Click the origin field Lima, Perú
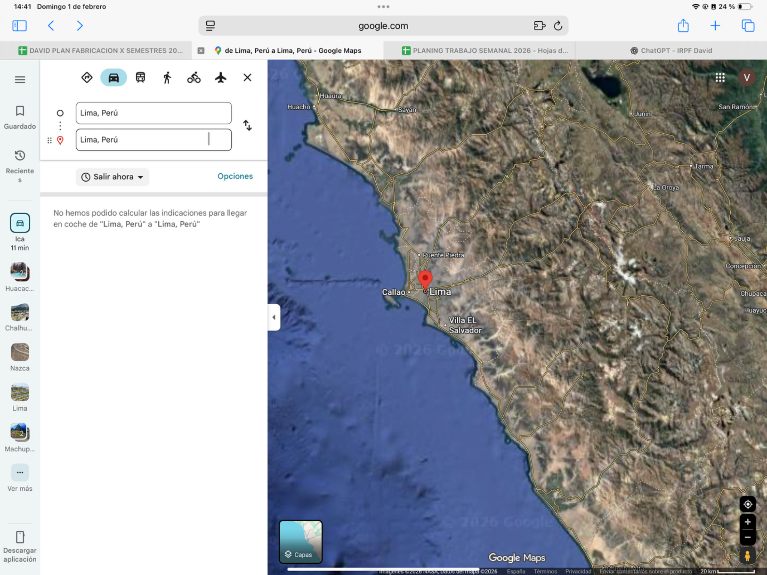Viewport: 767px width, 575px height. (154, 113)
